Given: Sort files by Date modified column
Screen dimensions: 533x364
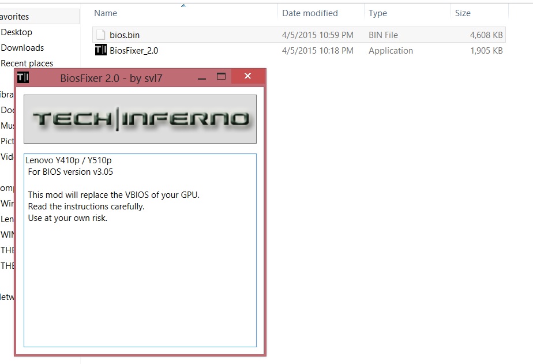Looking at the screenshot, I should [310, 13].
